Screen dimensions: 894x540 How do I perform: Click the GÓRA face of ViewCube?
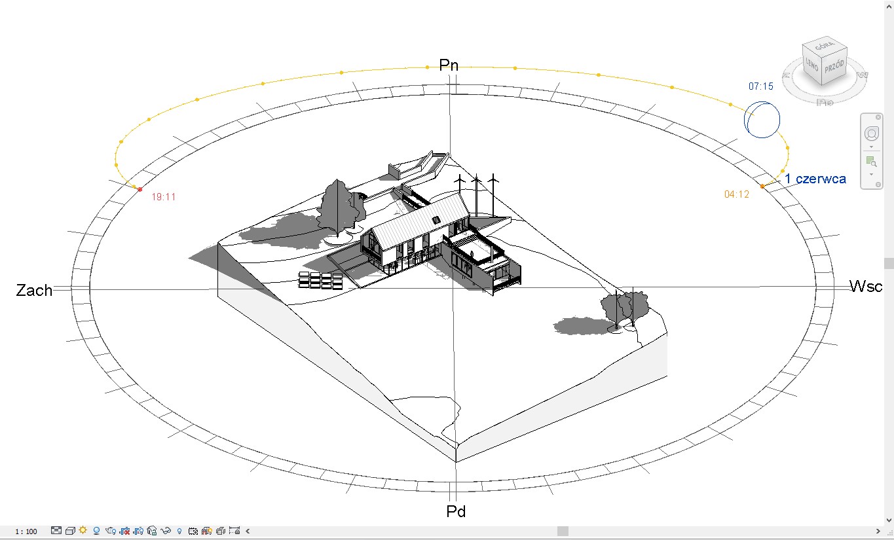(825, 46)
